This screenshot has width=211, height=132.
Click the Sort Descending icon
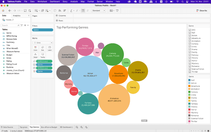tap(65, 10)
